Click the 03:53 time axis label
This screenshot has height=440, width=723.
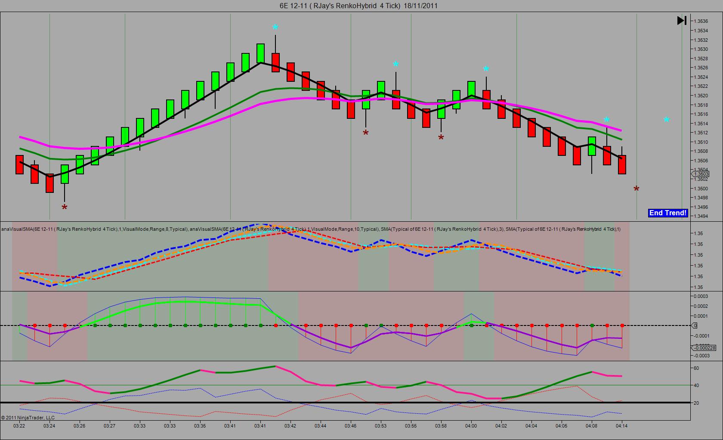(x=381, y=426)
